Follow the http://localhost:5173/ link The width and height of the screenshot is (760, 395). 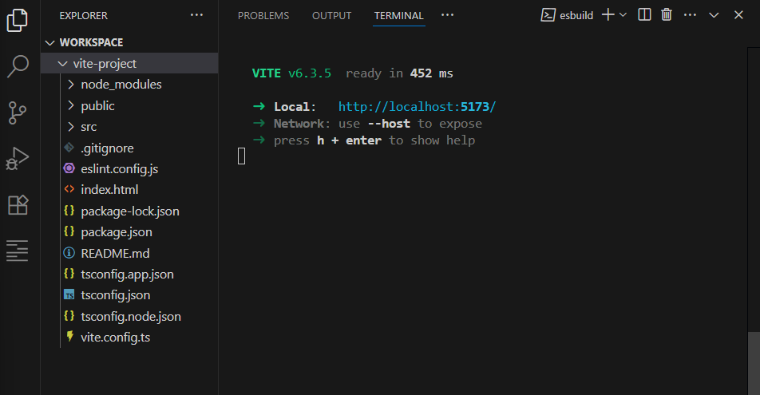click(417, 107)
